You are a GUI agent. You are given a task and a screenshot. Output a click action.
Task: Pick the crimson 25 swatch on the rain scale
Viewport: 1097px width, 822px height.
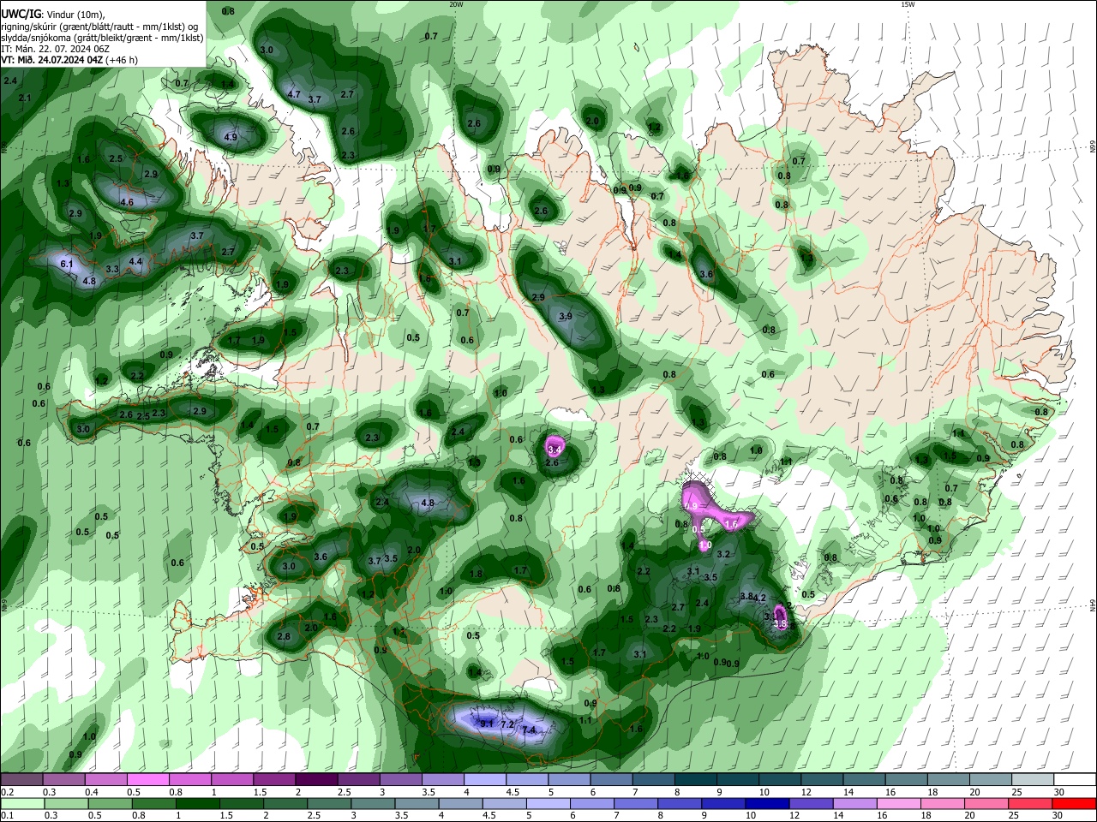1028,804
